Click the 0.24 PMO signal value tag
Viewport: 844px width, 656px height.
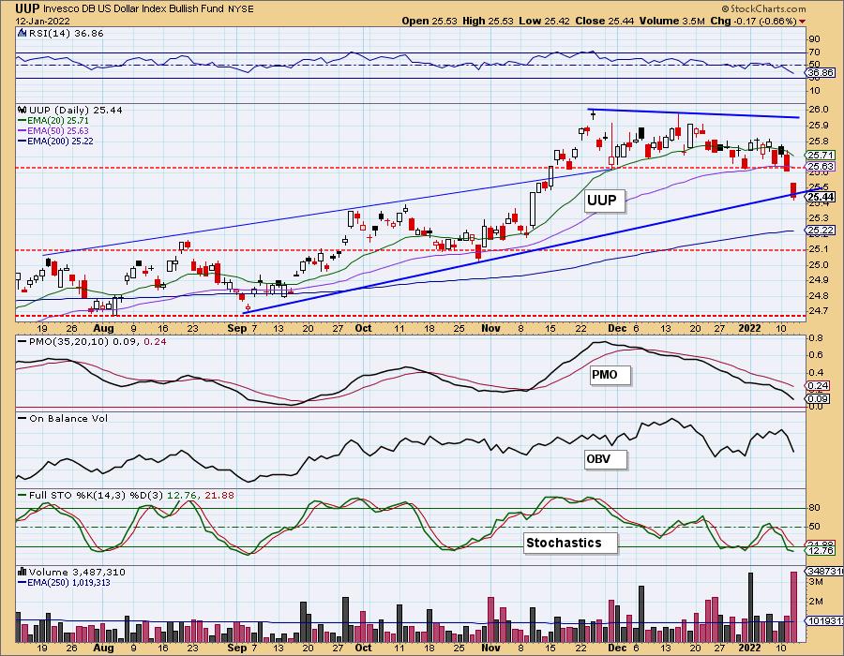pos(819,385)
